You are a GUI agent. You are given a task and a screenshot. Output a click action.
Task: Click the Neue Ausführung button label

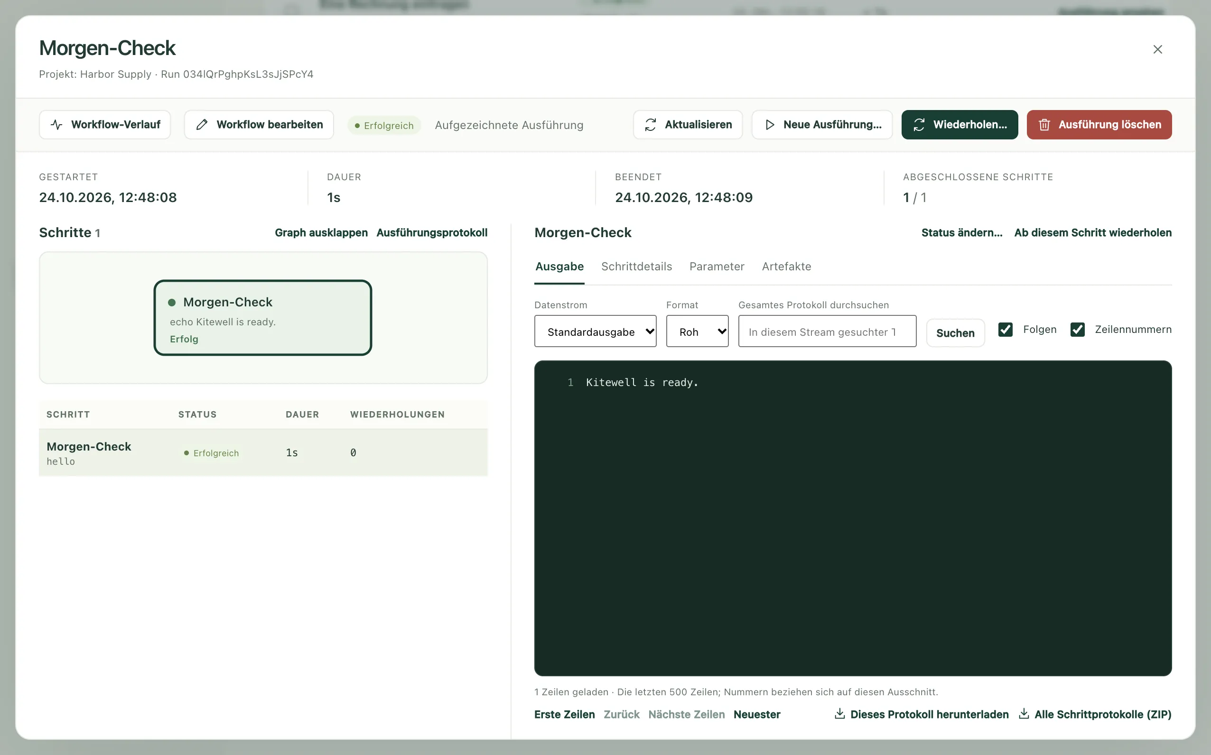click(x=832, y=125)
